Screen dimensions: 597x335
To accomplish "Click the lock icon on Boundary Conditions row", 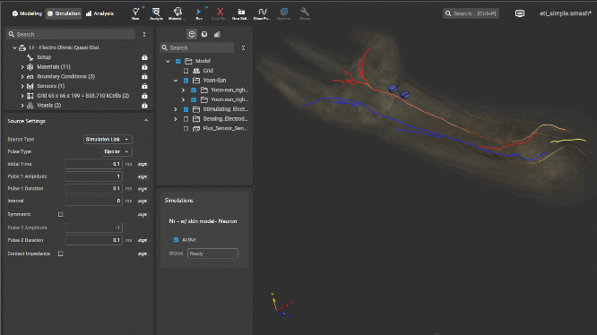I will (x=144, y=76).
